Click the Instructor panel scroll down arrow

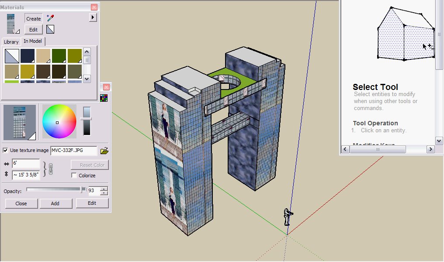coord(439,141)
